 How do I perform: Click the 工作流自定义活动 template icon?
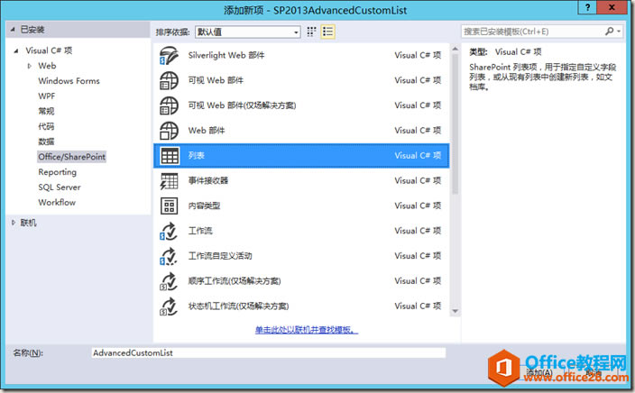coord(169,256)
